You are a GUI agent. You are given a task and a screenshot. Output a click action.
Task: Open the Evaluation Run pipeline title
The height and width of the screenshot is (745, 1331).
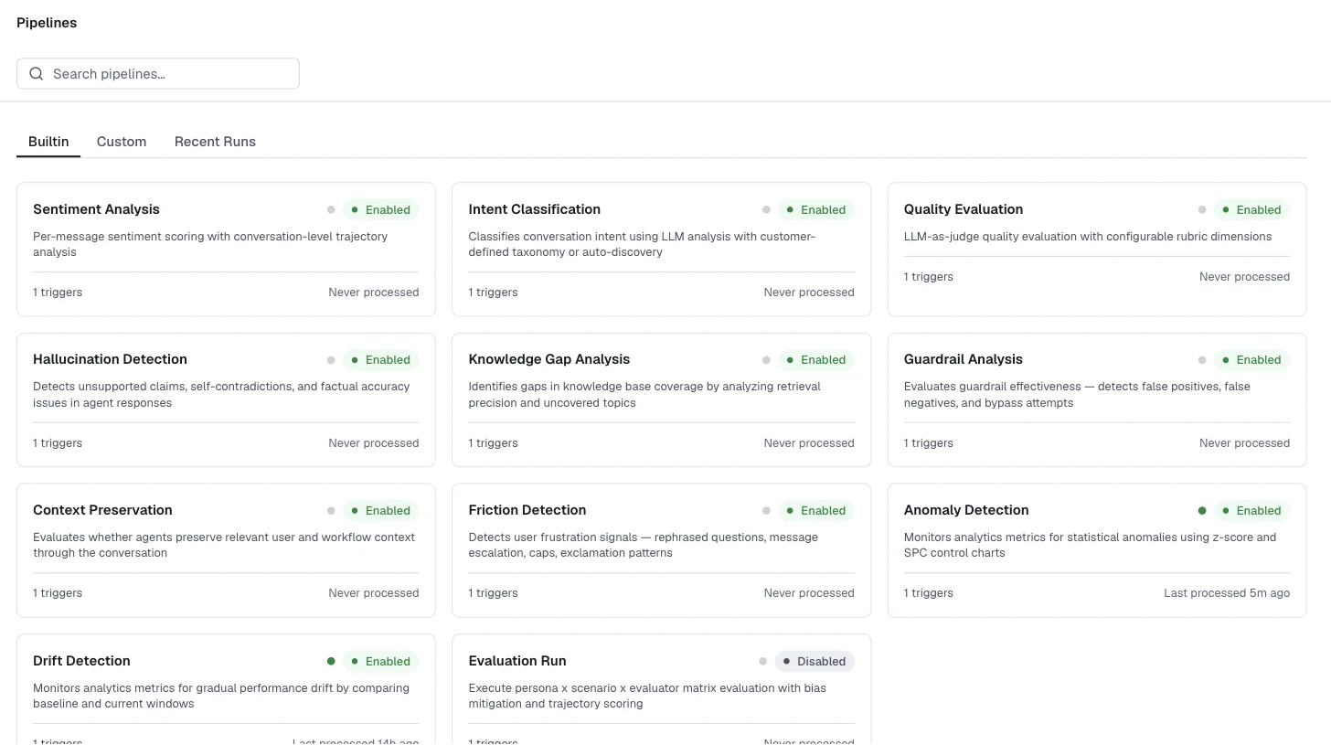coord(517,661)
